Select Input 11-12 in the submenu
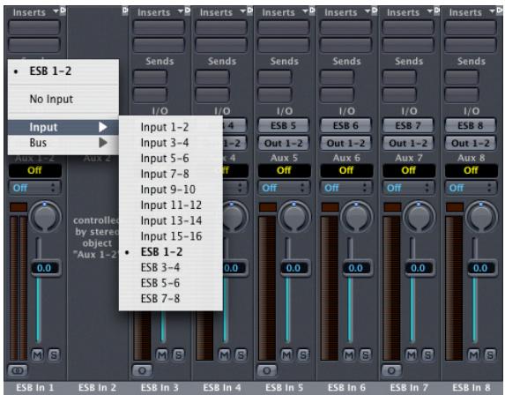This screenshot has width=505, height=395. (x=171, y=205)
